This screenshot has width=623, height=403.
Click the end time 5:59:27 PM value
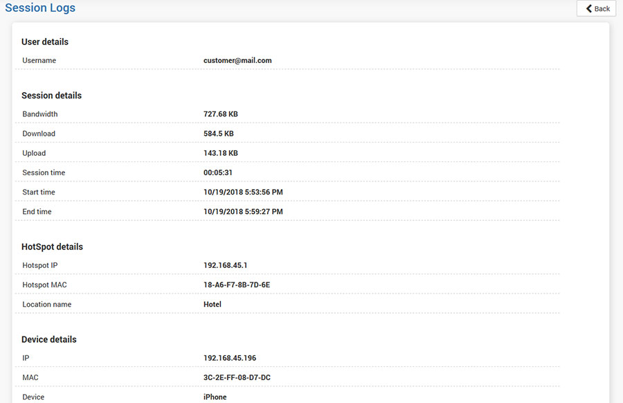(x=243, y=211)
